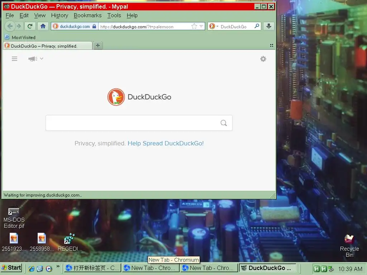Viewport: 367px width, 275px height.
Task: Bookmark this page with the star
Action: pyautogui.click(x=194, y=26)
